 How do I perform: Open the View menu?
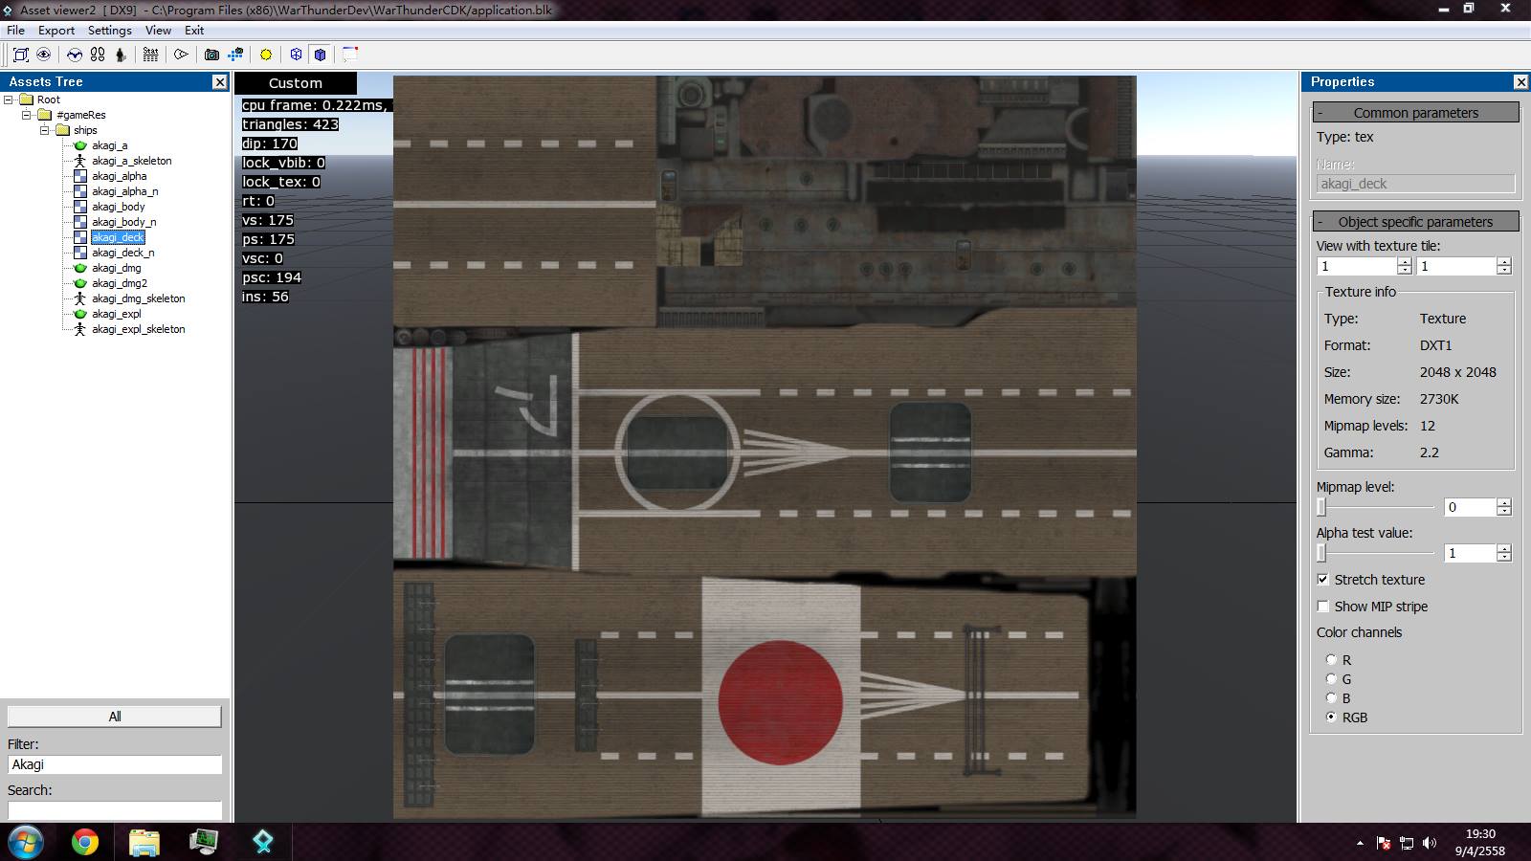click(x=158, y=30)
